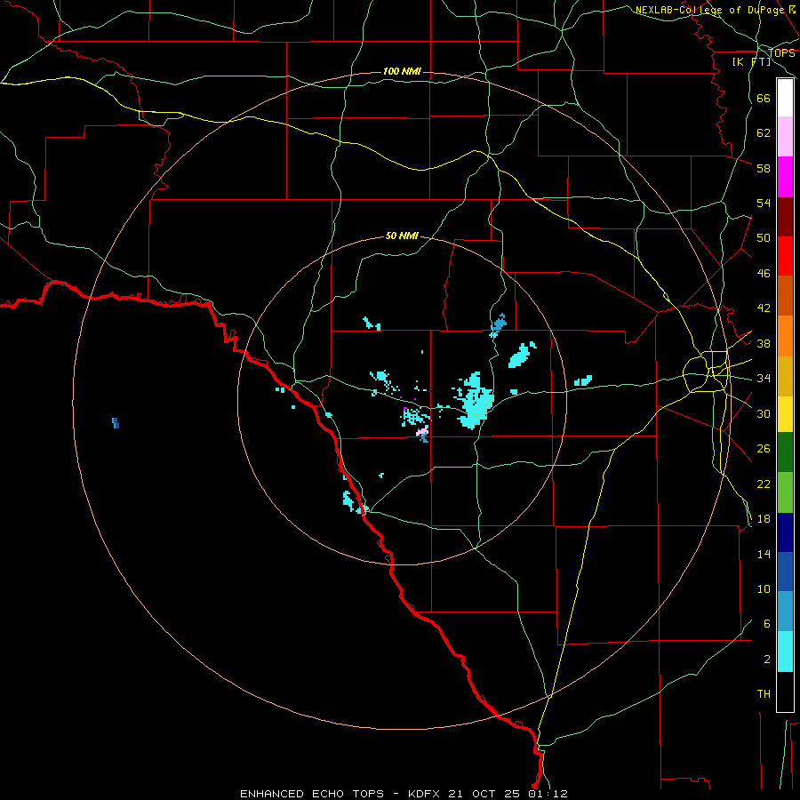Click the navy 14-18 kft legend swatch

coord(785,532)
